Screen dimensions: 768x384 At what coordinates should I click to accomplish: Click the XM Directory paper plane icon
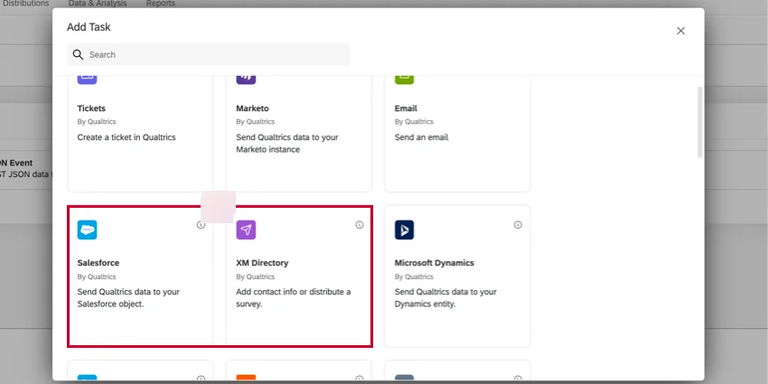tap(246, 230)
